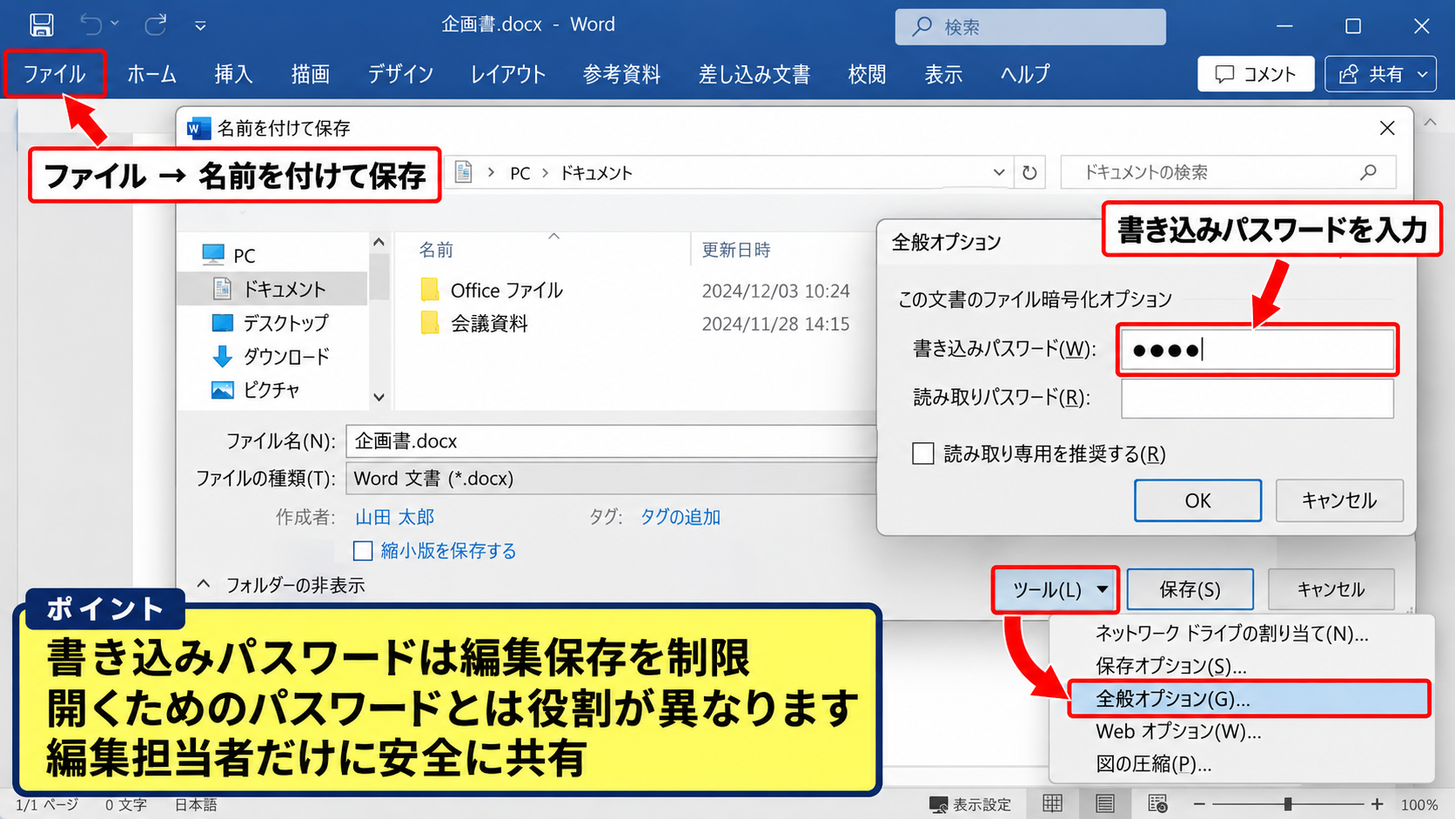Click the refresh icon beside address bar
1455x819 pixels.
coord(1029,172)
